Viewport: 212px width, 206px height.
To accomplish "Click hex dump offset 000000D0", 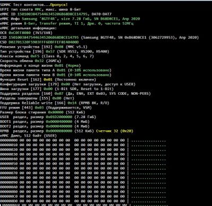I will pyautogui.click(x=9, y=201).
